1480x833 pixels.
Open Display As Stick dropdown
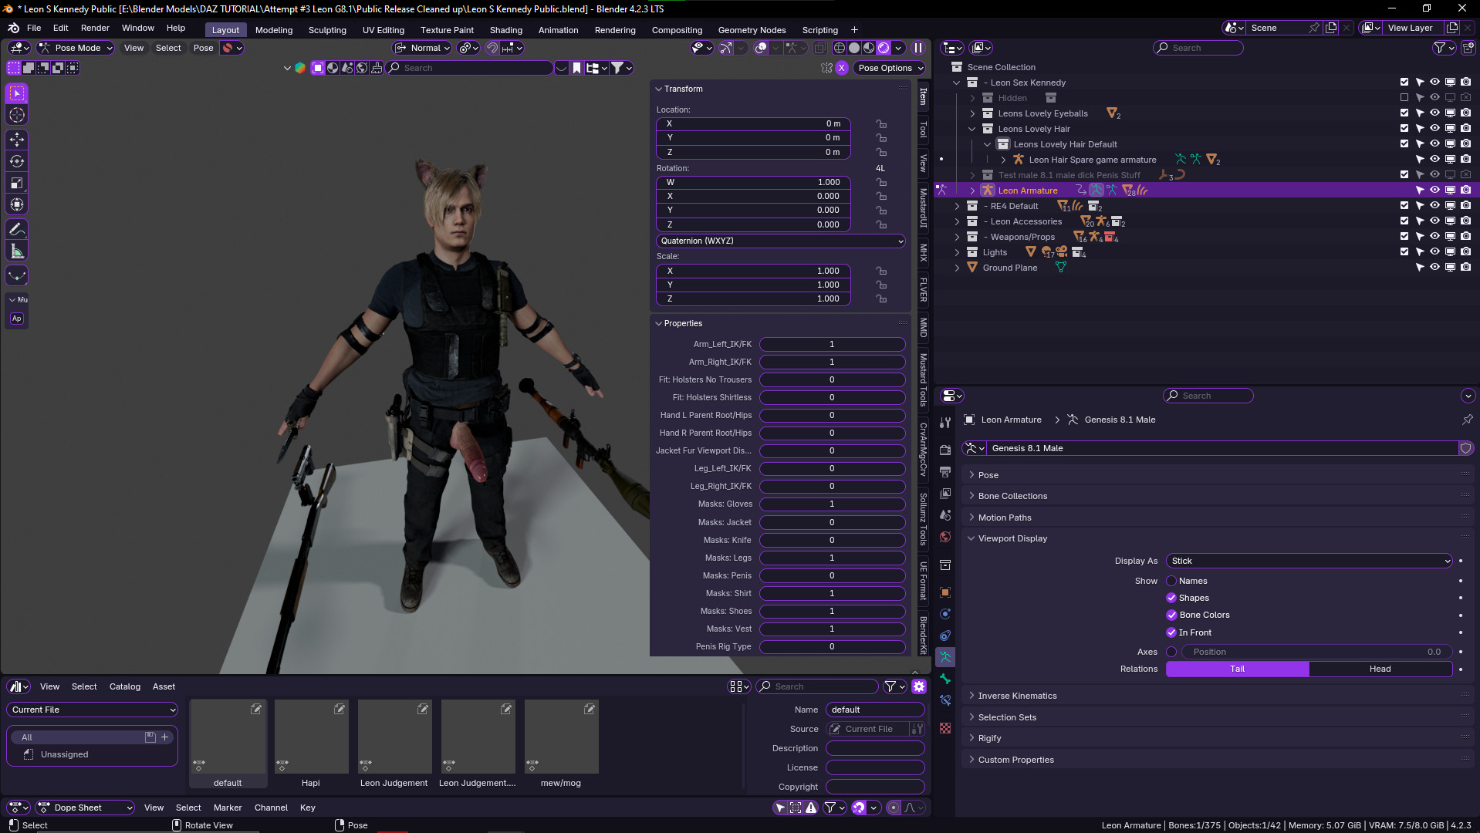1309,561
